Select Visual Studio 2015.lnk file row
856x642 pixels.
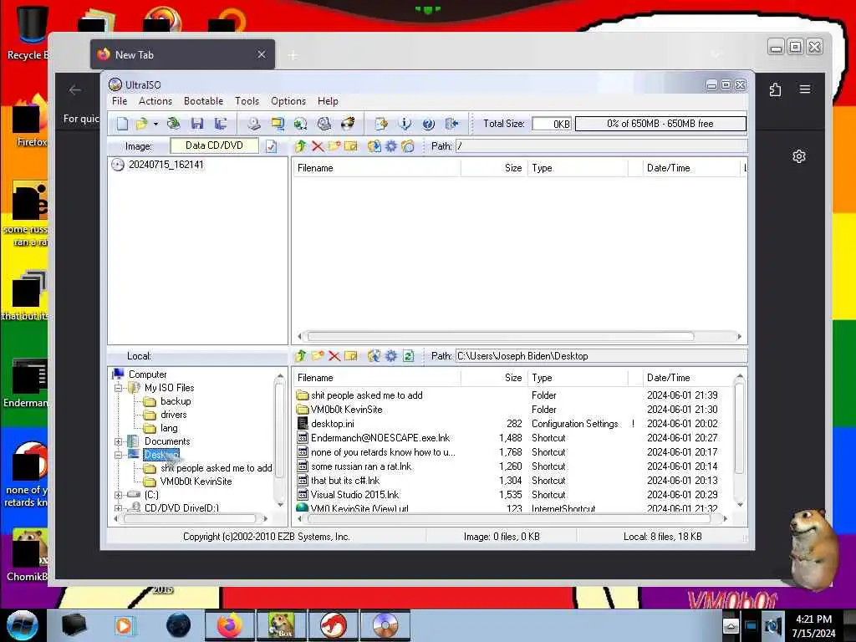(354, 495)
